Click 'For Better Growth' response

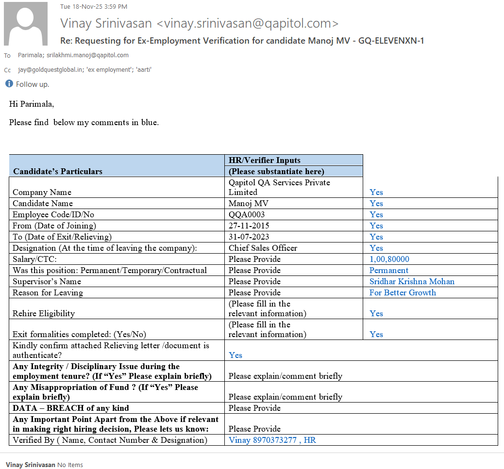[x=403, y=292]
